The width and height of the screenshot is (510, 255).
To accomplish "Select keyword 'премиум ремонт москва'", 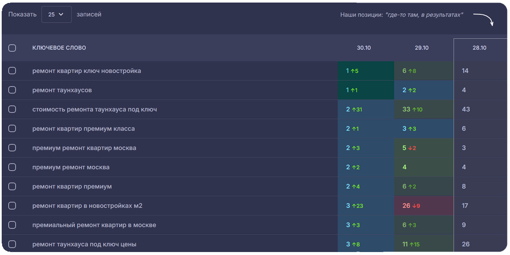I will click(71, 167).
